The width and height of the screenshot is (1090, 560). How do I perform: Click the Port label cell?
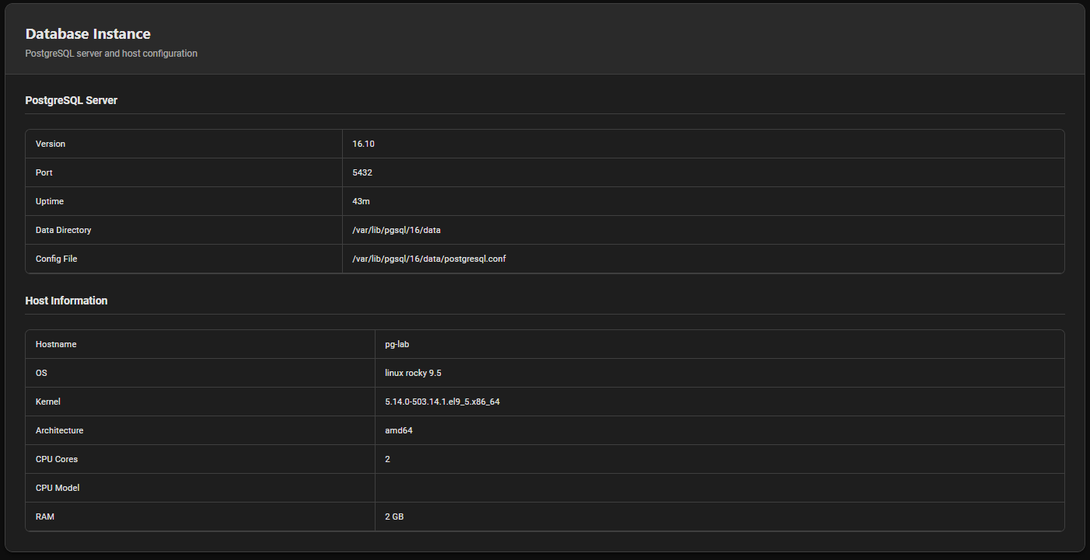tap(184, 172)
